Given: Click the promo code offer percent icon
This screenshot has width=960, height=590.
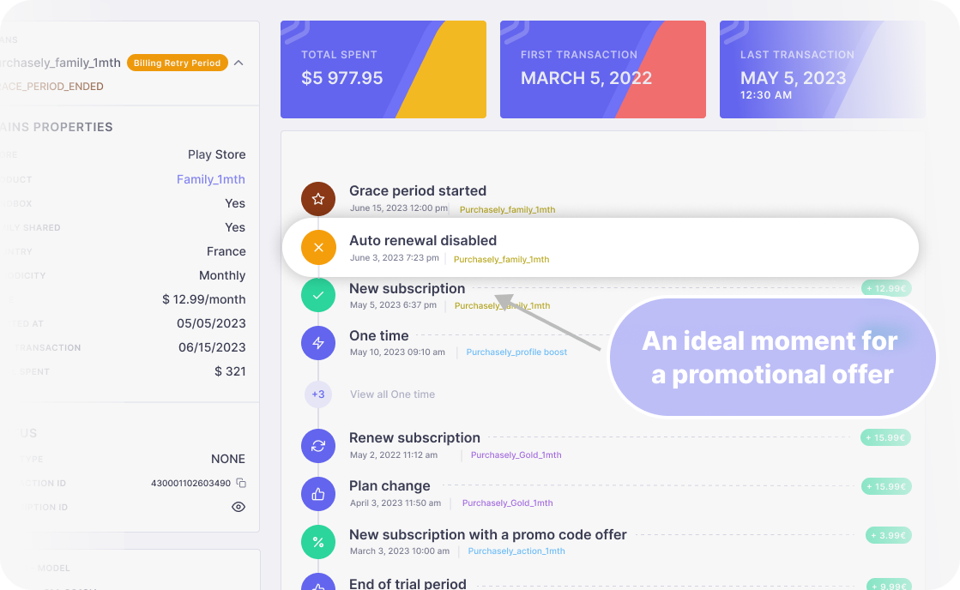Looking at the screenshot, I should click(x=318, y=542).
